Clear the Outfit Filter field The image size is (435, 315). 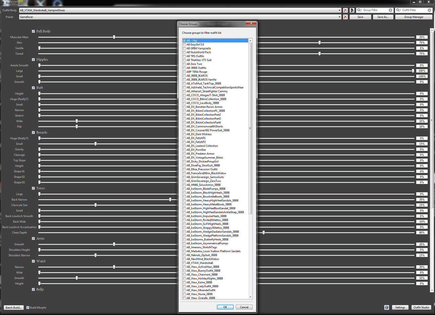coord(429,10)
